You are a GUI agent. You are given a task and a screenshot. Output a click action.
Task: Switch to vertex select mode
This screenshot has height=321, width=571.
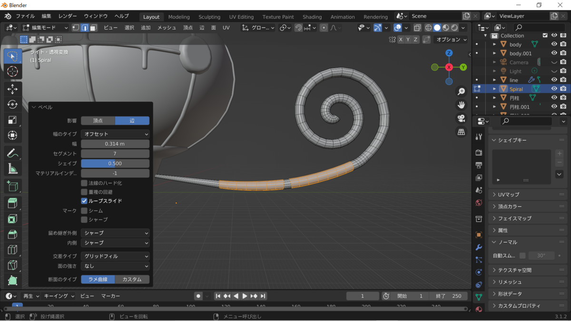[x=76, y=28]
